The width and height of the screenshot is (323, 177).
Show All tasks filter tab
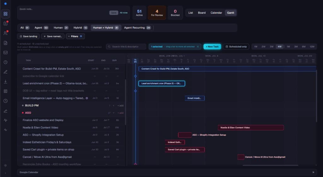coord(25,28)
